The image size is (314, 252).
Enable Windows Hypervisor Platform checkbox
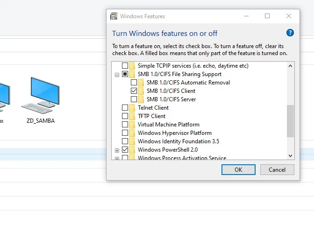(x=125, y=133)
